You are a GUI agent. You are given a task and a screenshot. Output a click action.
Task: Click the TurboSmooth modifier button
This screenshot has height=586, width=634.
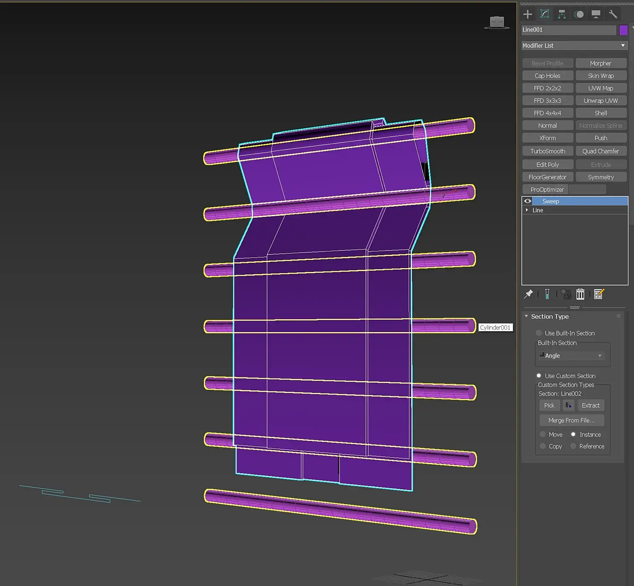[x=548, y=151]
